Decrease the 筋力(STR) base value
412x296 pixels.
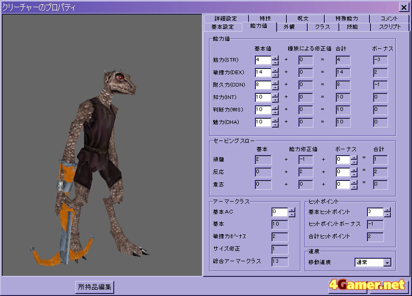pyautogui.click(x=275, y=63)
